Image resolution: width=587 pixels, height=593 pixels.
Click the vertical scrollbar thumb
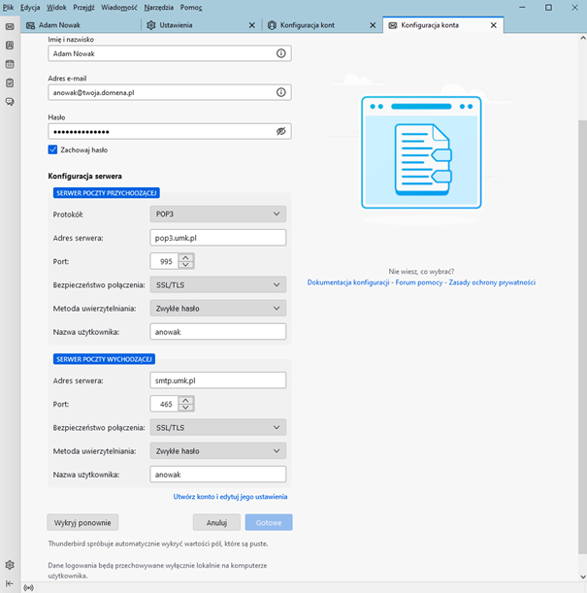point(583,337)
